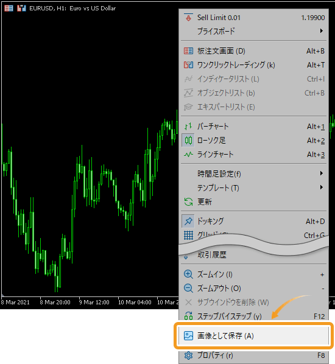335x364 pixels.
Task: Open プライスボード menu entry
Action: coord(253,31)
